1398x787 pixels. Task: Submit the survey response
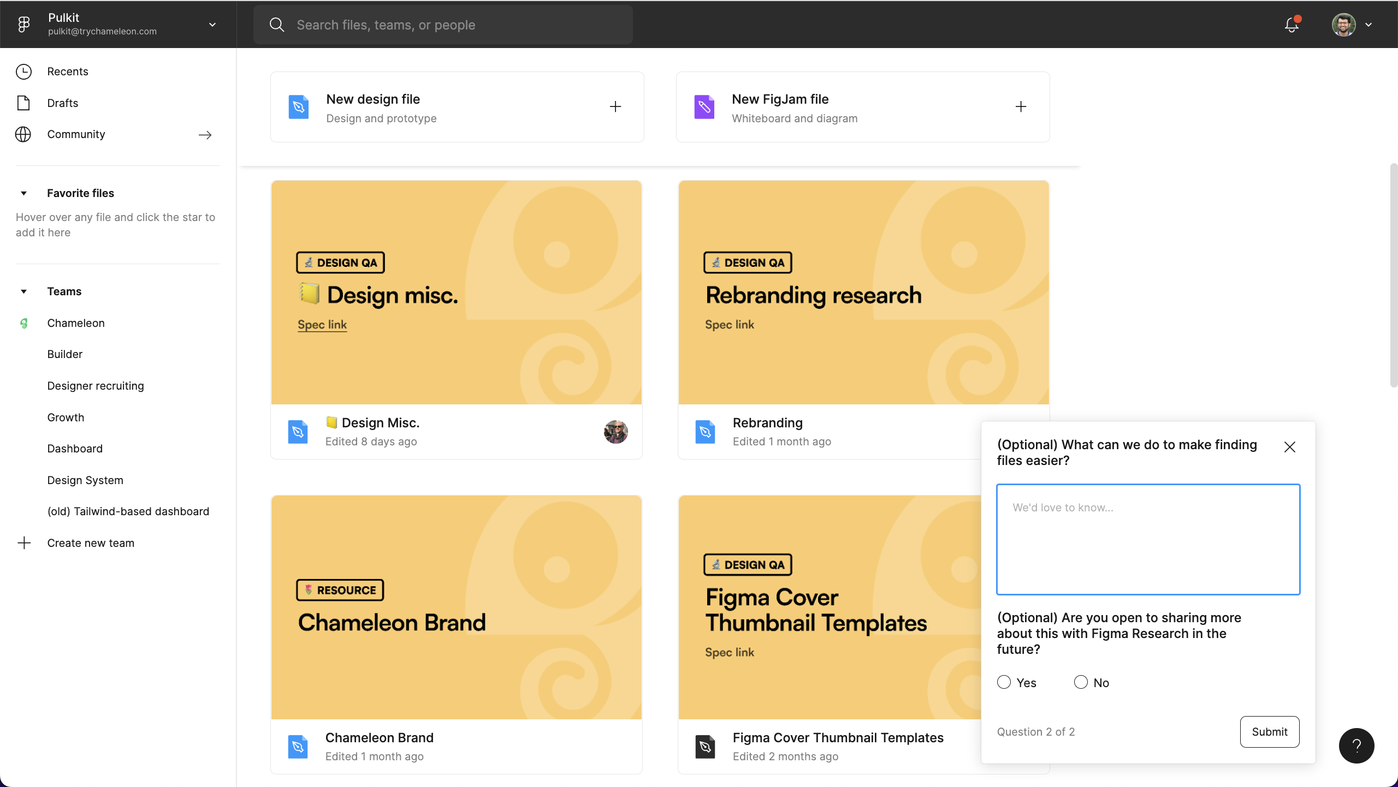[x=1270, y=732]
